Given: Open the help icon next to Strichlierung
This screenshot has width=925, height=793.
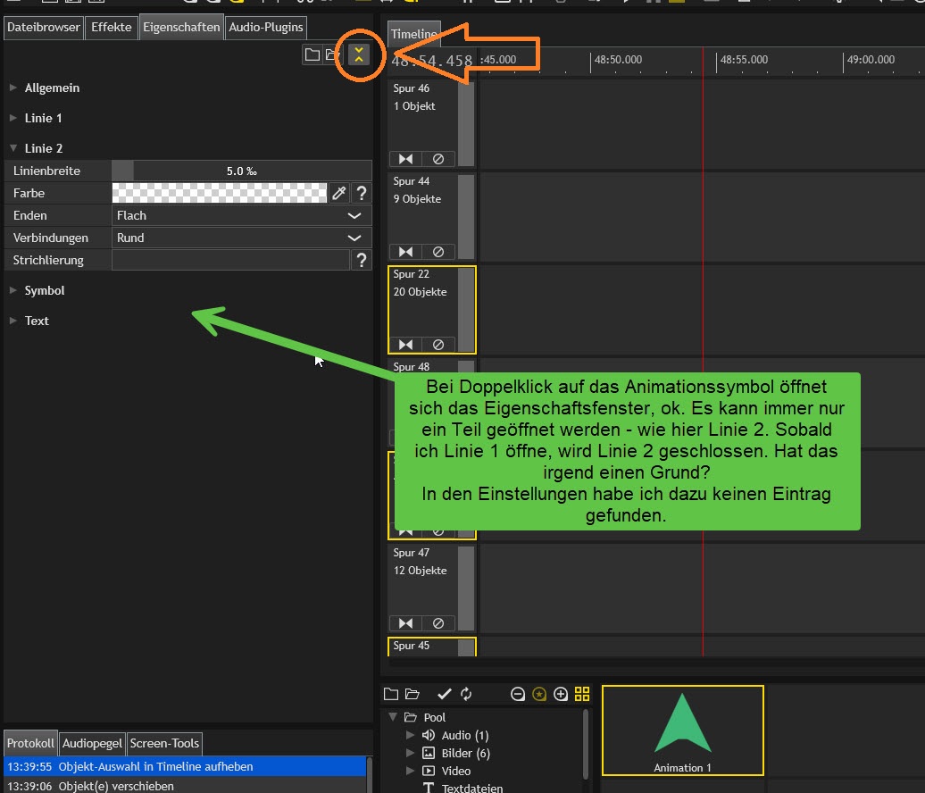Looking at the screenshot, I should tap(361, 260).
